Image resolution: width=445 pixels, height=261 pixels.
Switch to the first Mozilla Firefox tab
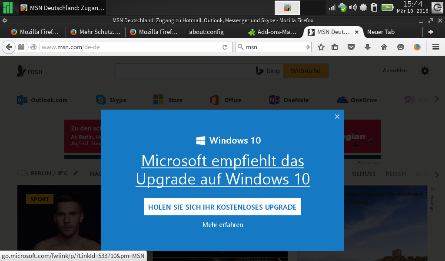(x=34, y=32)
